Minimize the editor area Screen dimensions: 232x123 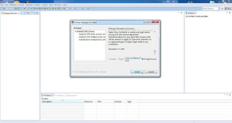pos(179,13)
